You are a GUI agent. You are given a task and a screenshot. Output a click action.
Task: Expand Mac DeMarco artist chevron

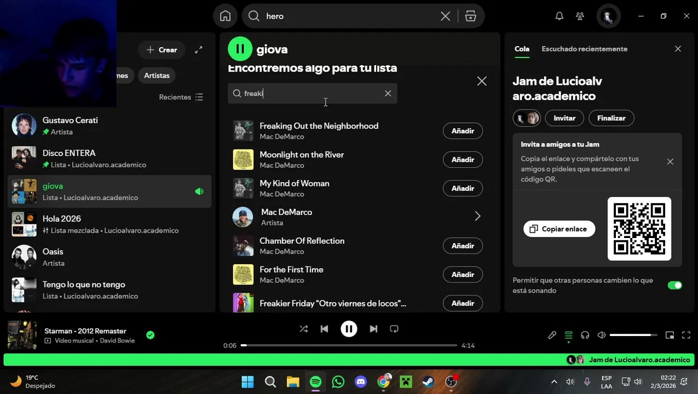pyautogui.click(x=477, y=217)
